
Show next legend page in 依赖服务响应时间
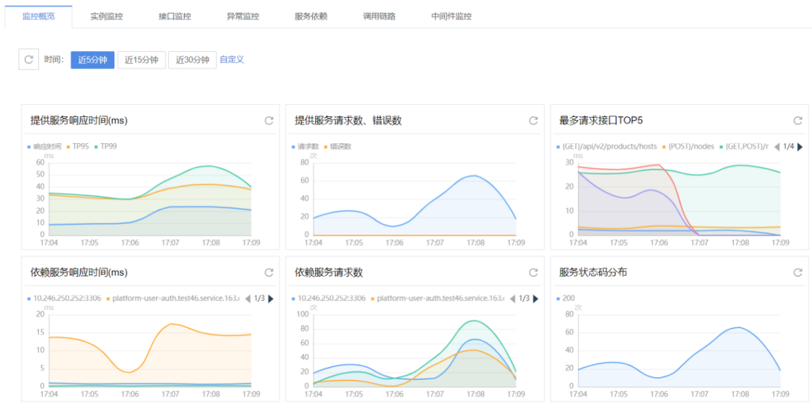[271, 298]
